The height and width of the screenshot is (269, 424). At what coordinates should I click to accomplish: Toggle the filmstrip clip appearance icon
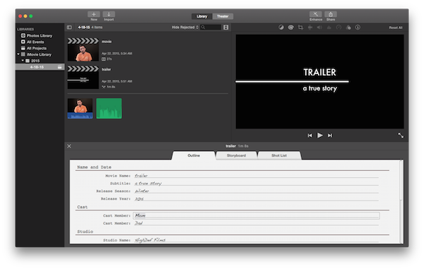tap(226, 28)
